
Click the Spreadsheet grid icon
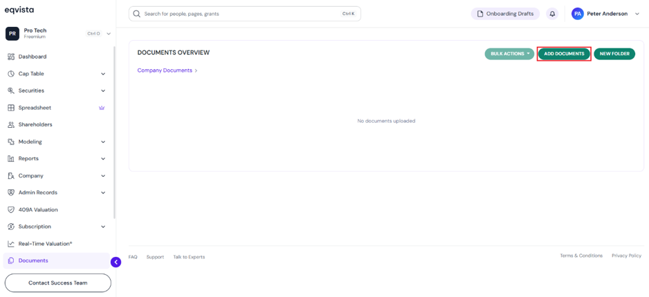[11, 108]
